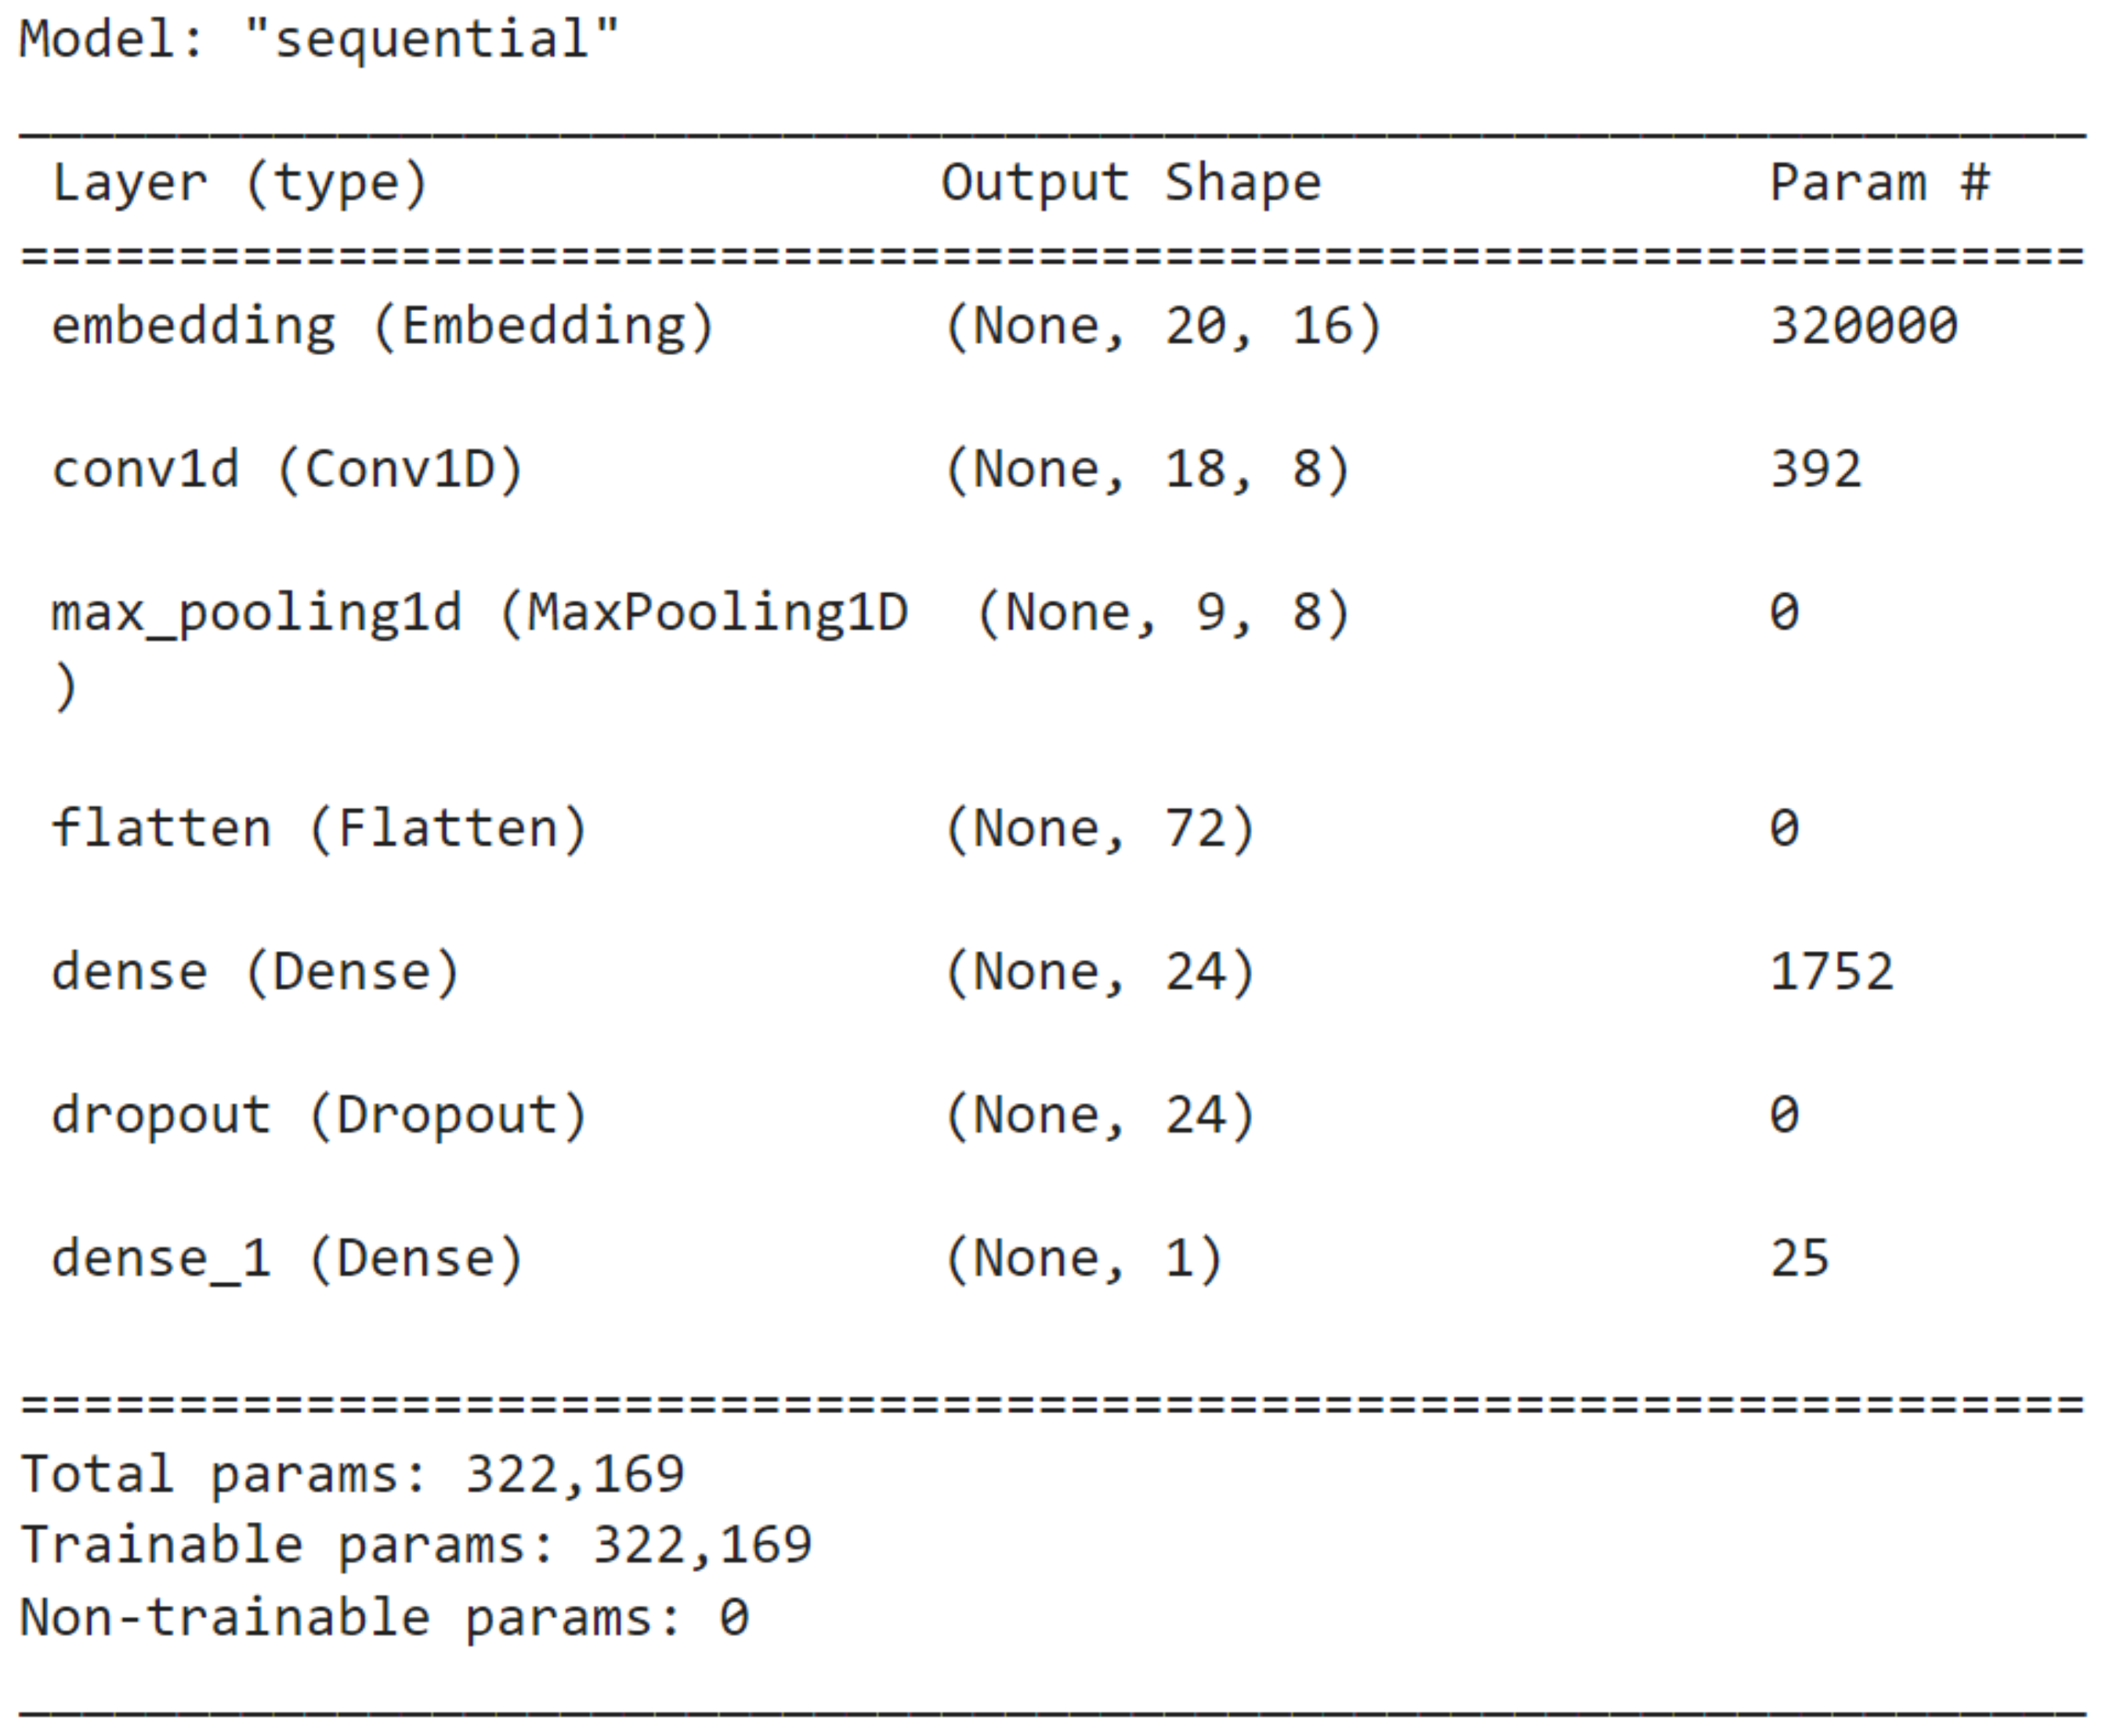Select the dropout (Dropout) layer name

click(x=318, y=1115)
